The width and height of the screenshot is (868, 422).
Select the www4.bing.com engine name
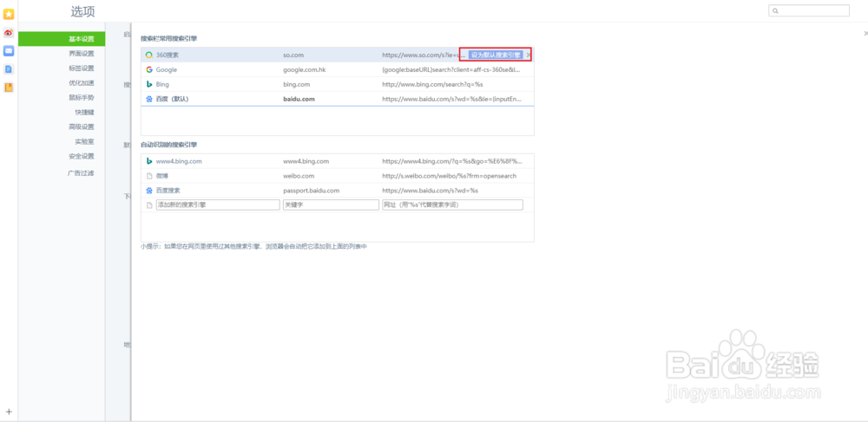point(179,161)
